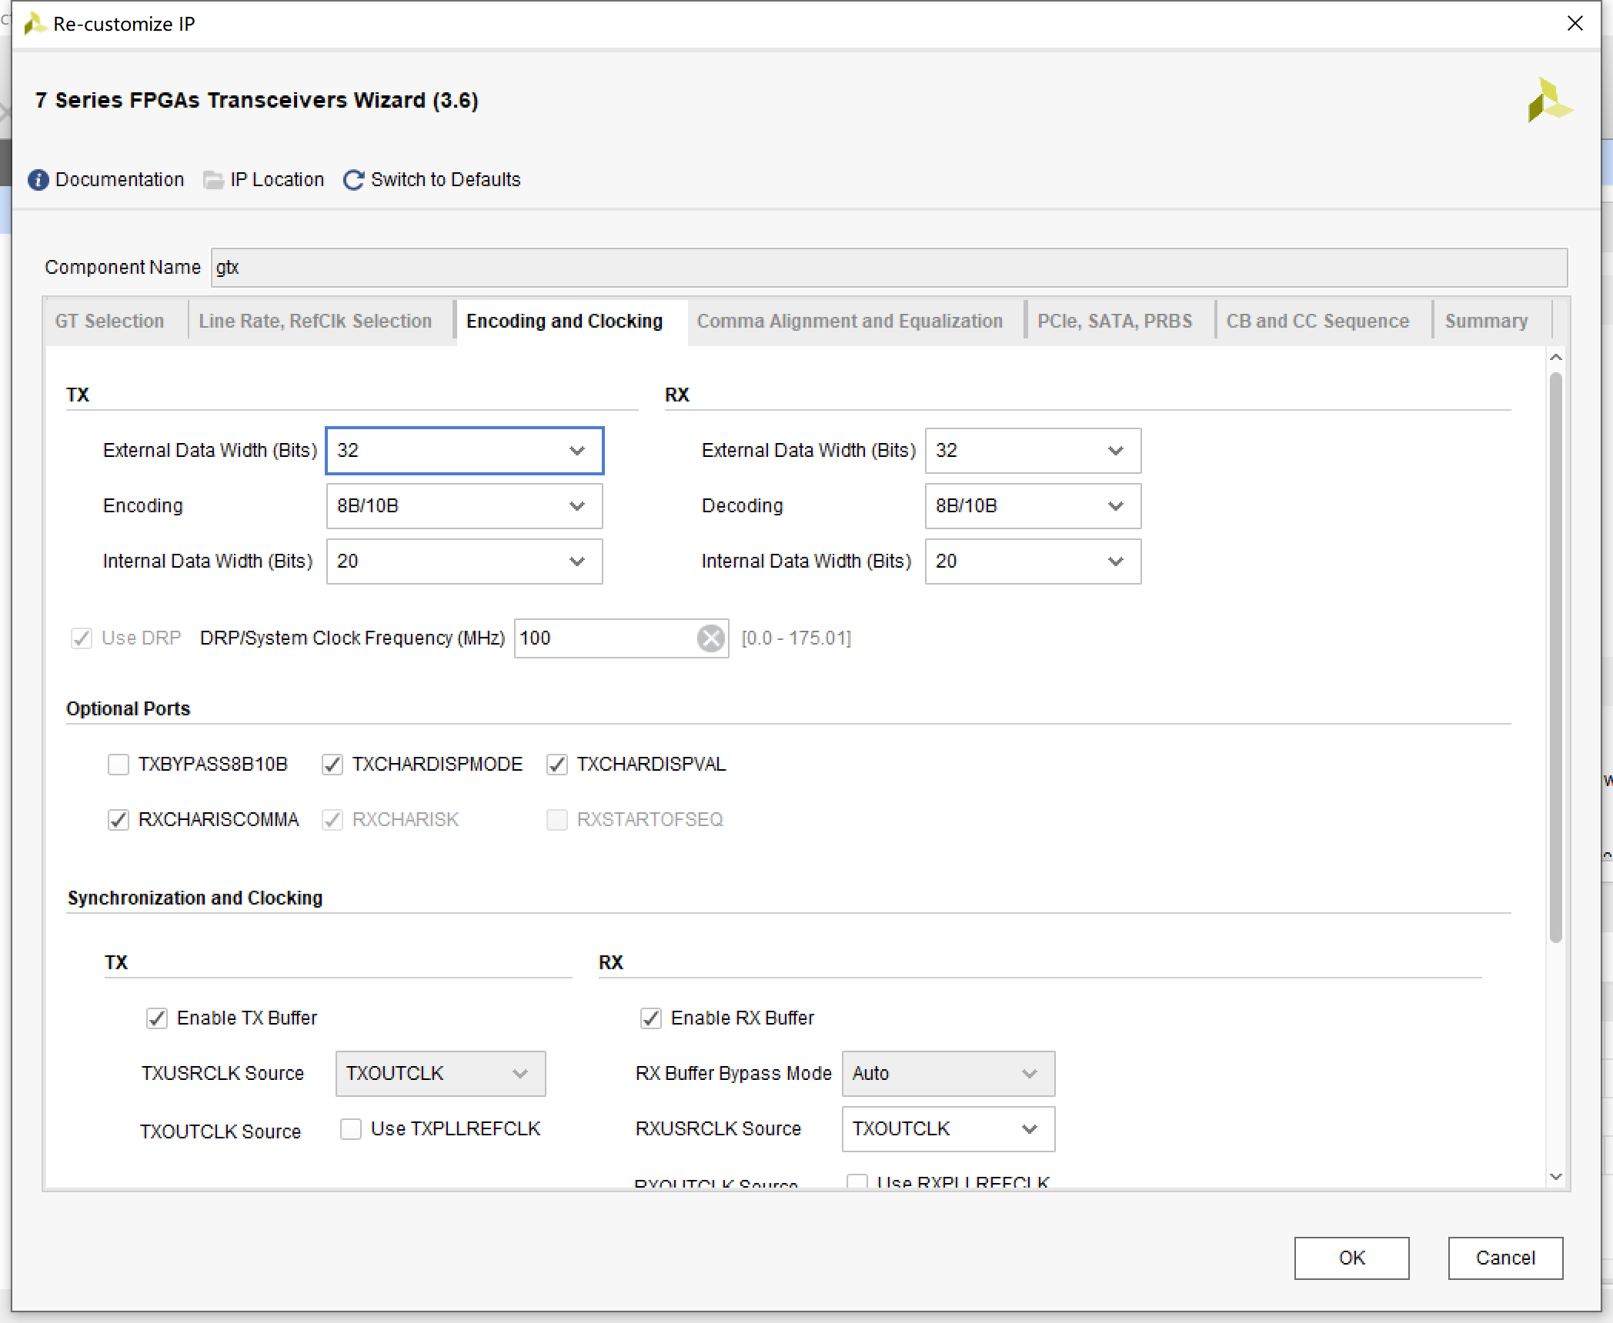This screenshot has height=1323, width=1613.
Task: Clear the DRP clock frequency field
Action: [x=711, y=638]
